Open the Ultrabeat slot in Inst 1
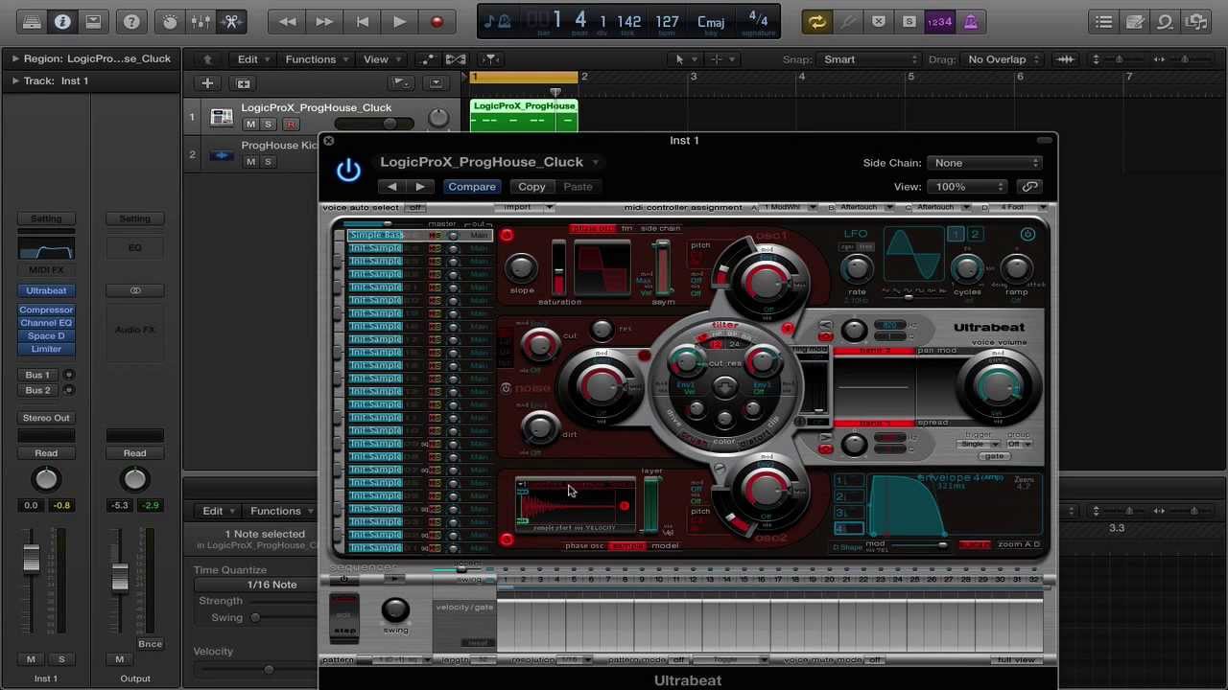 tap(46, 290)
